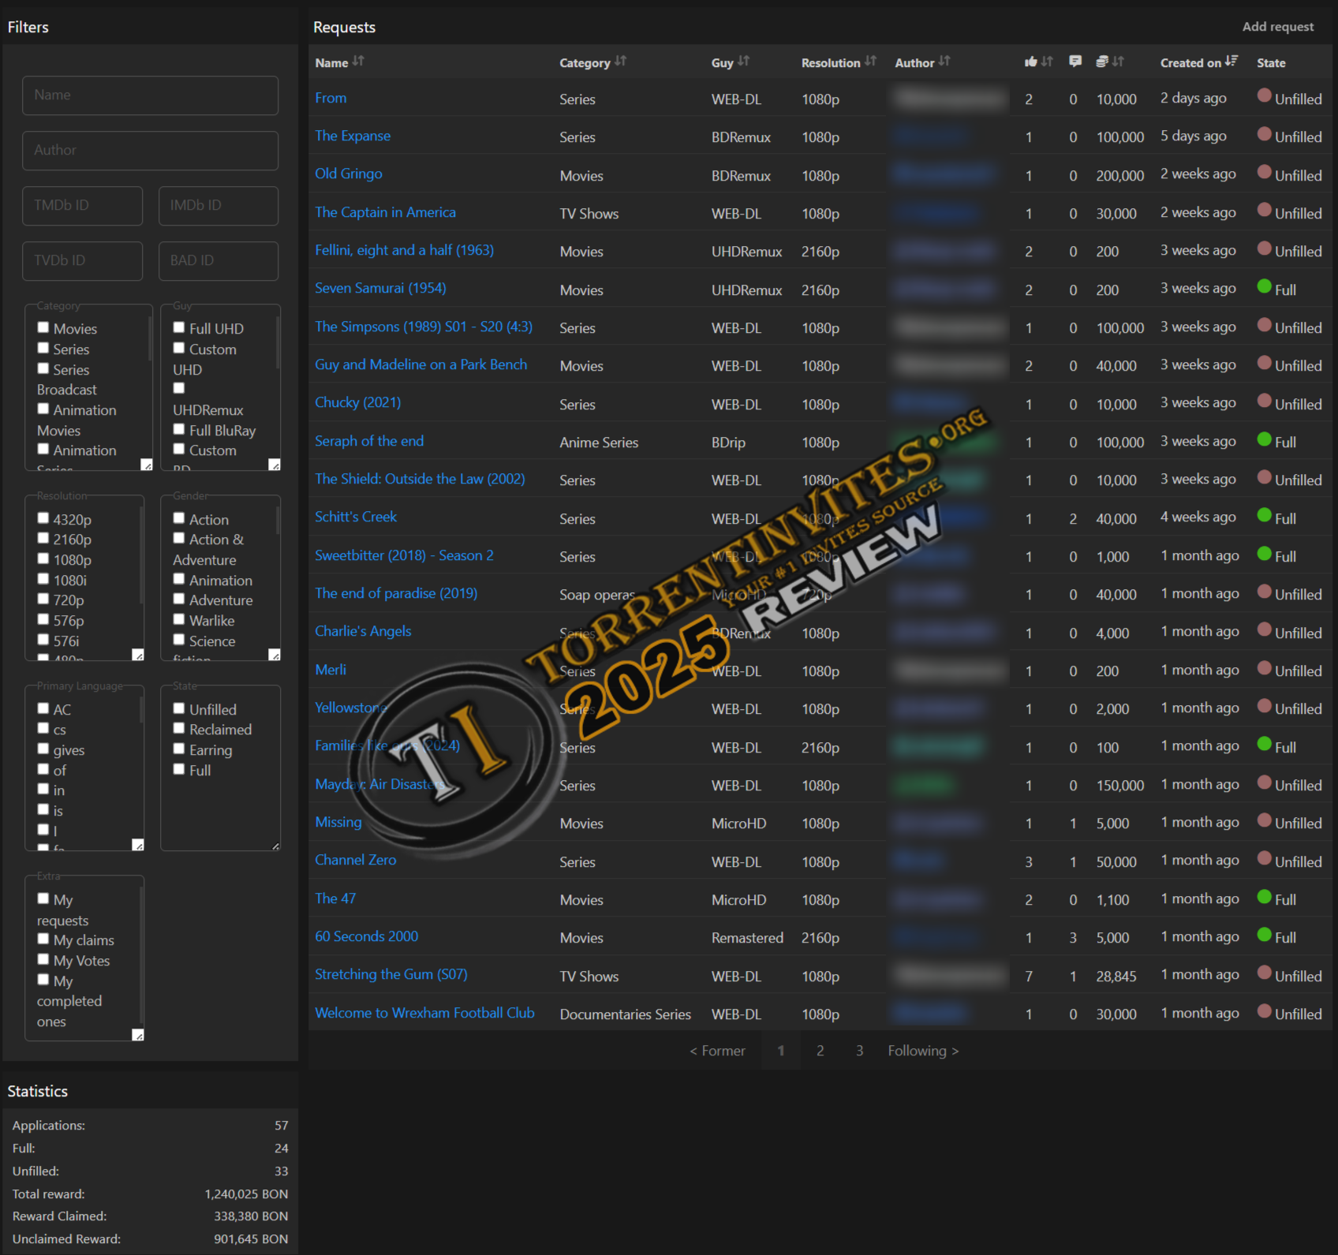Click the Gender box resize handle

click(x=275, y=655)
